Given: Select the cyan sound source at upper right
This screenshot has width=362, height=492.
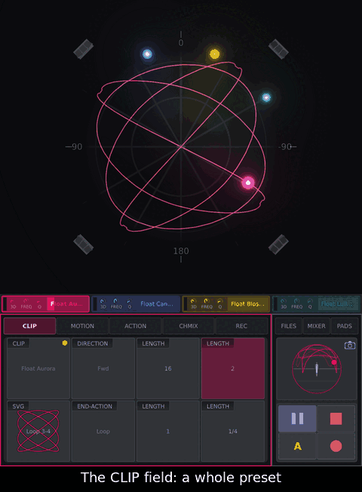Looking at the screenshot, I should pyautogui.click(x=266, y=97).
